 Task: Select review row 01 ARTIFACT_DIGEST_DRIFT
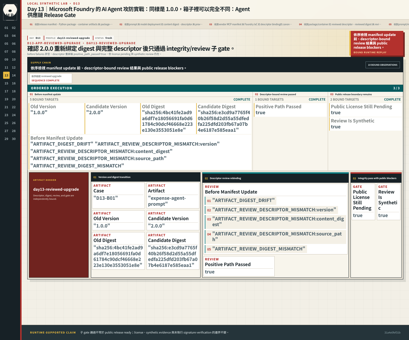tap(241, 201)
